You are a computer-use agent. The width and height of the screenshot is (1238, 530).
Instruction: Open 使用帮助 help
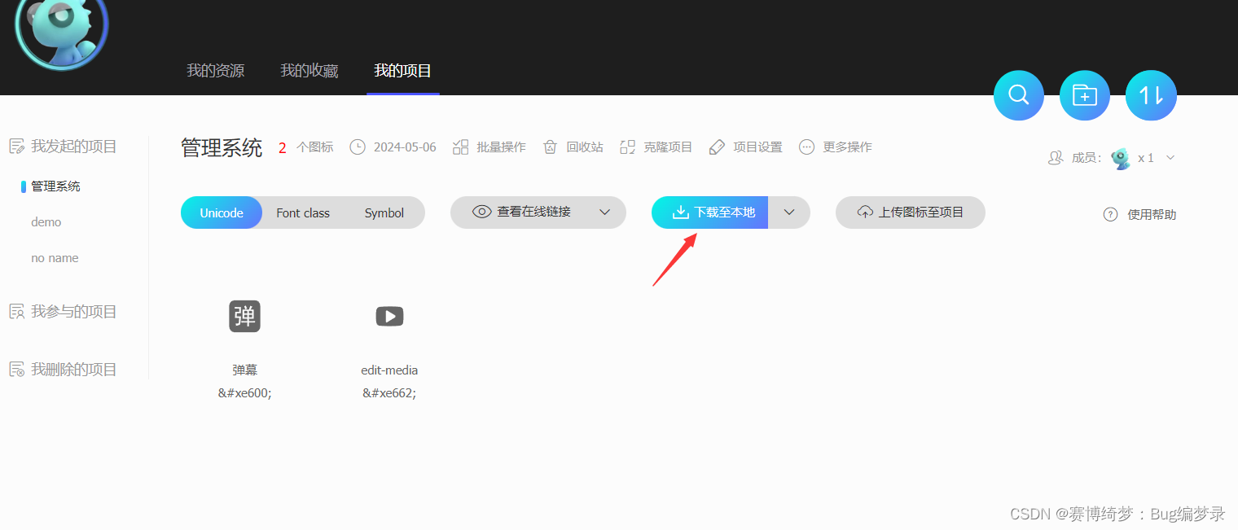pos(1139,214)
